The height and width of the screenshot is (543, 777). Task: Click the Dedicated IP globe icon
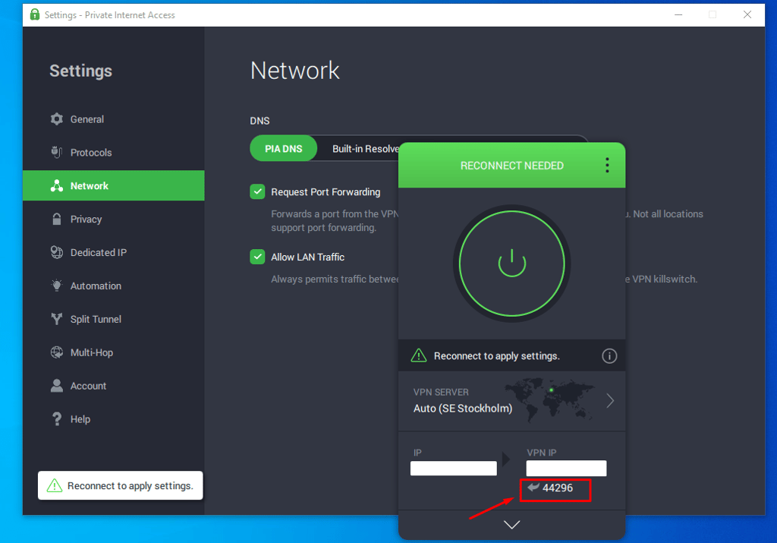(57, 252)
